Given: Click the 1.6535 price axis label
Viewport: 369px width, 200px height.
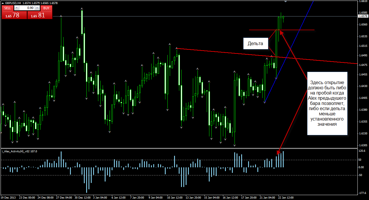Looking at the screenshot, I should [363, 36].
